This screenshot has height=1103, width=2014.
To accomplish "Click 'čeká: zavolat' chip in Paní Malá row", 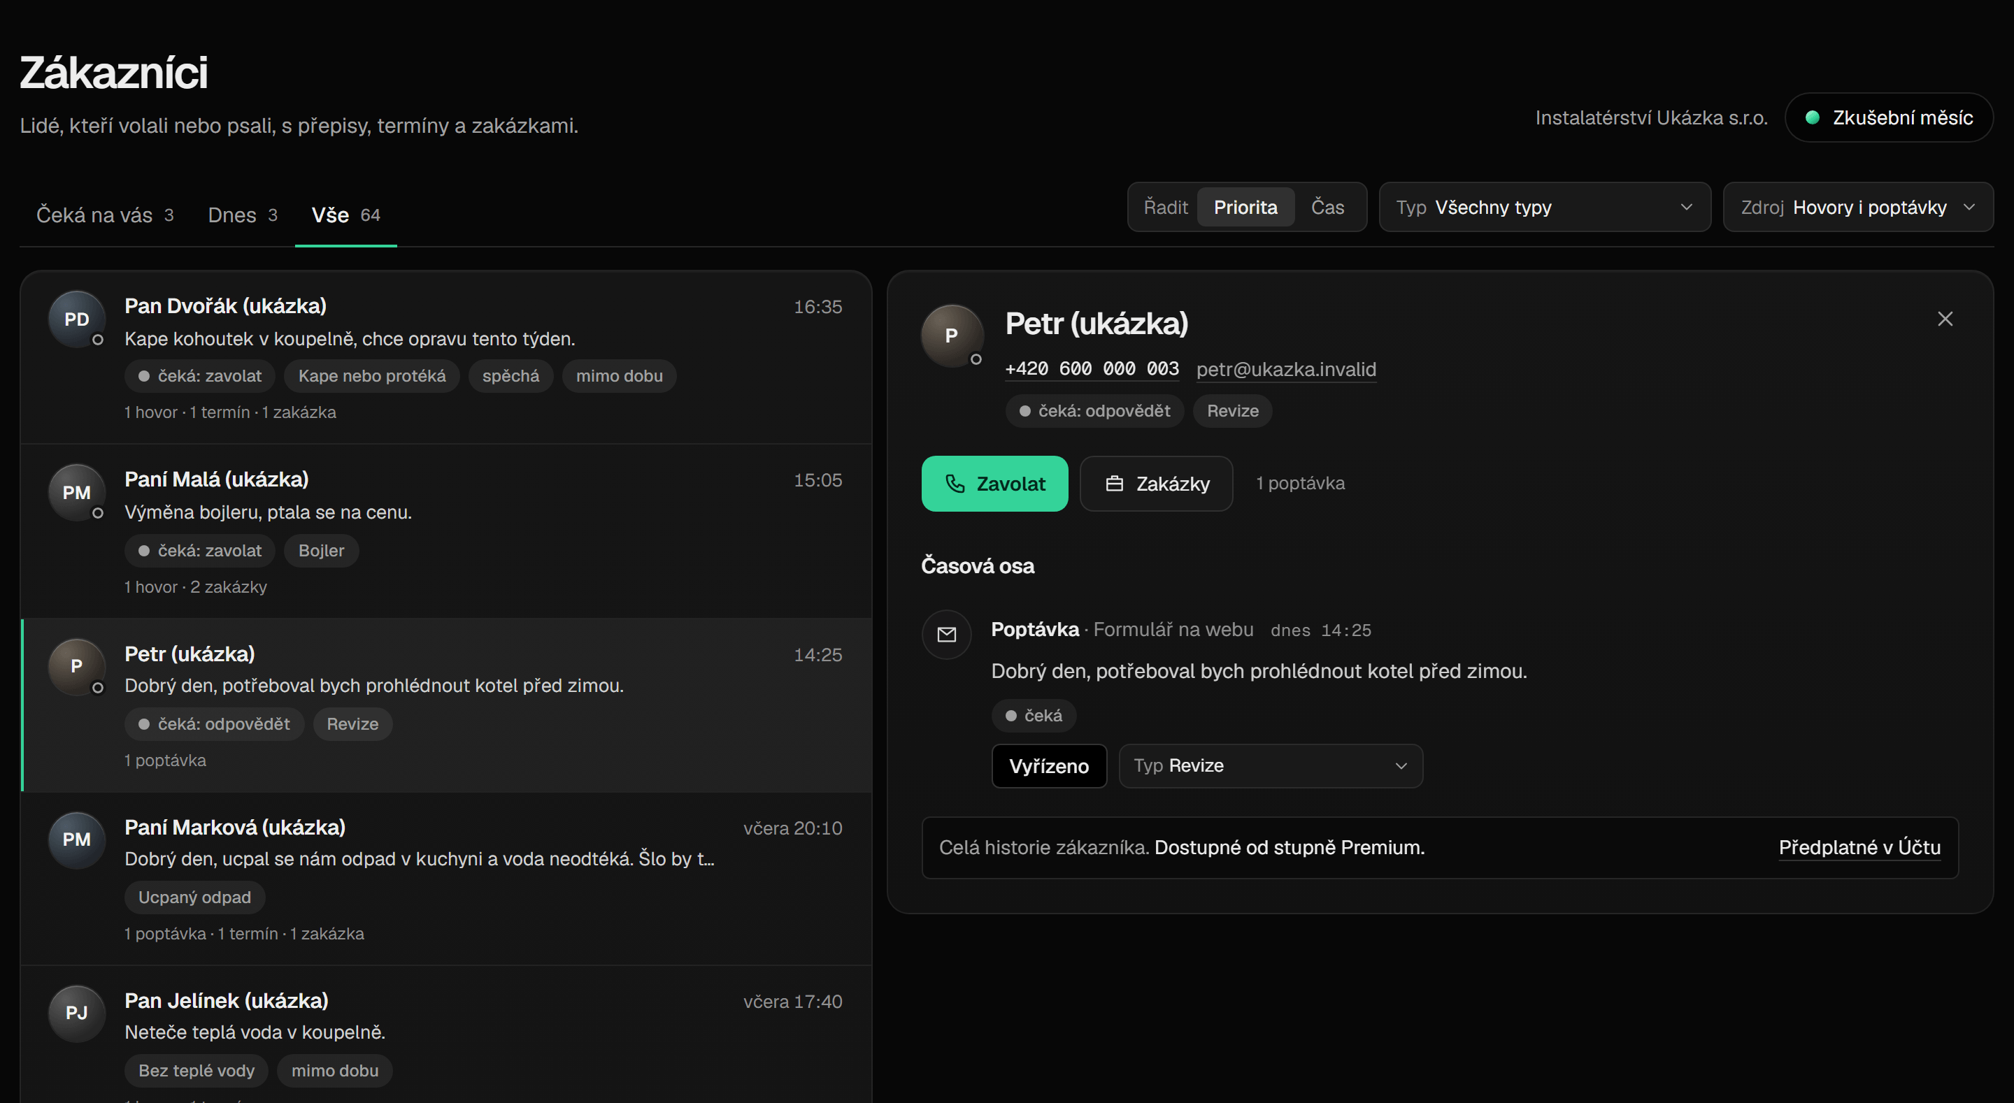I will [x=199, y=550].
